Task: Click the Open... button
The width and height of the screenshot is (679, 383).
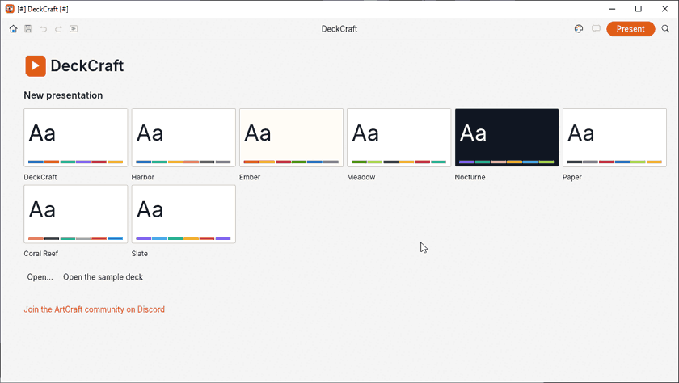Action: (x=40, y=277)
